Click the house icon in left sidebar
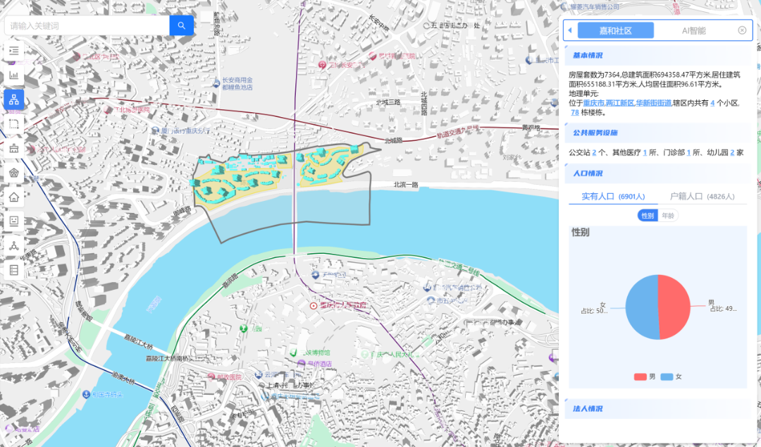Viewport: 761px width, 447px height. 13,197
